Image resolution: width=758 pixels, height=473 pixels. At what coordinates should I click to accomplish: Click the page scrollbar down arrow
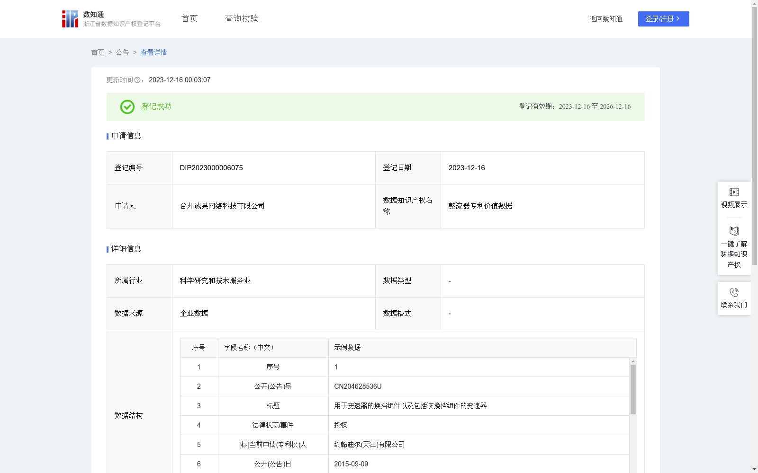click(x=754, y=469)
